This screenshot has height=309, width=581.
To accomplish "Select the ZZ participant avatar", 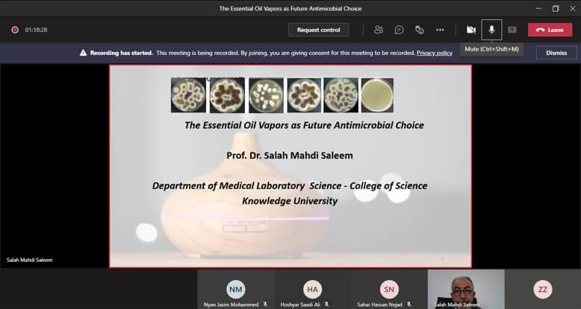I will point(542,290).
